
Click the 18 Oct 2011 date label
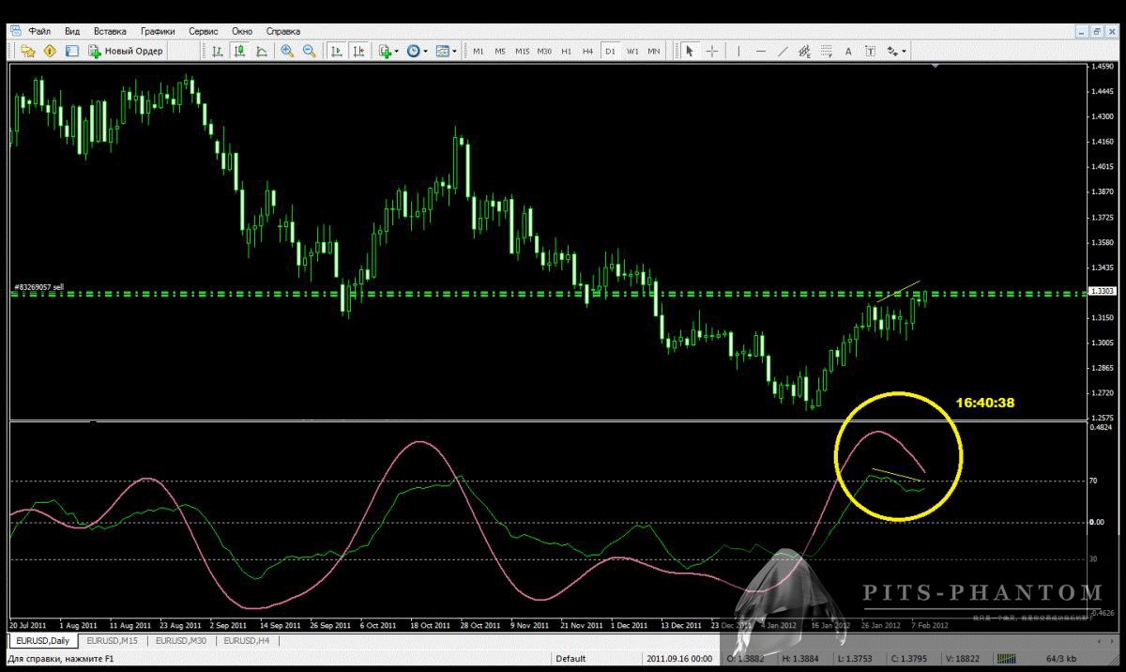[430, 624]
